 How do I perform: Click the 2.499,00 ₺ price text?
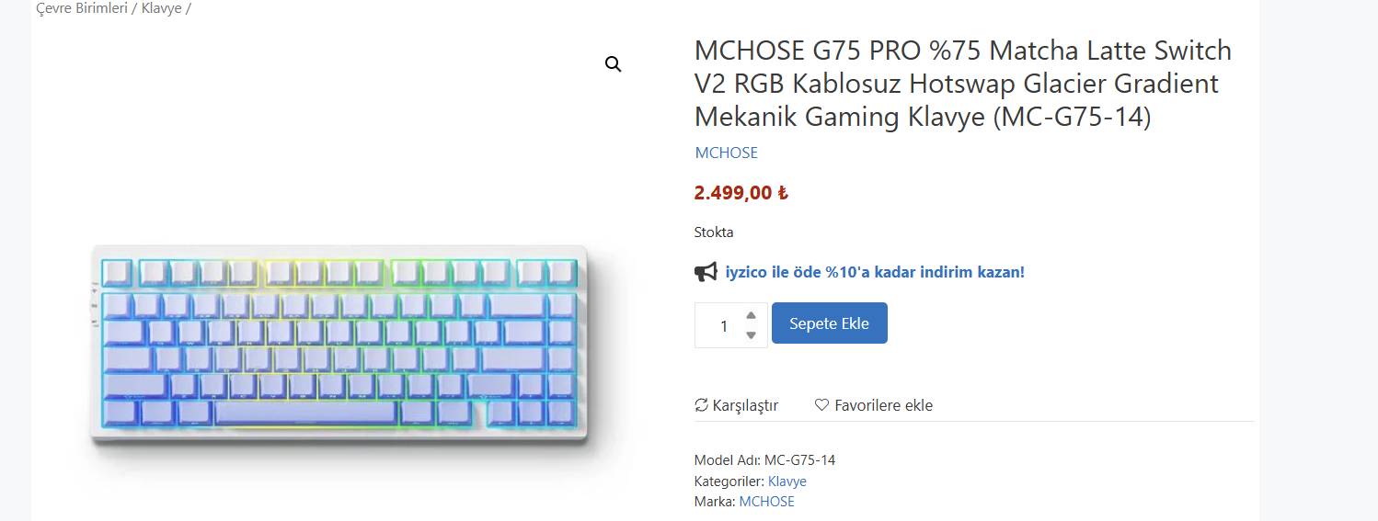[741, 193]
